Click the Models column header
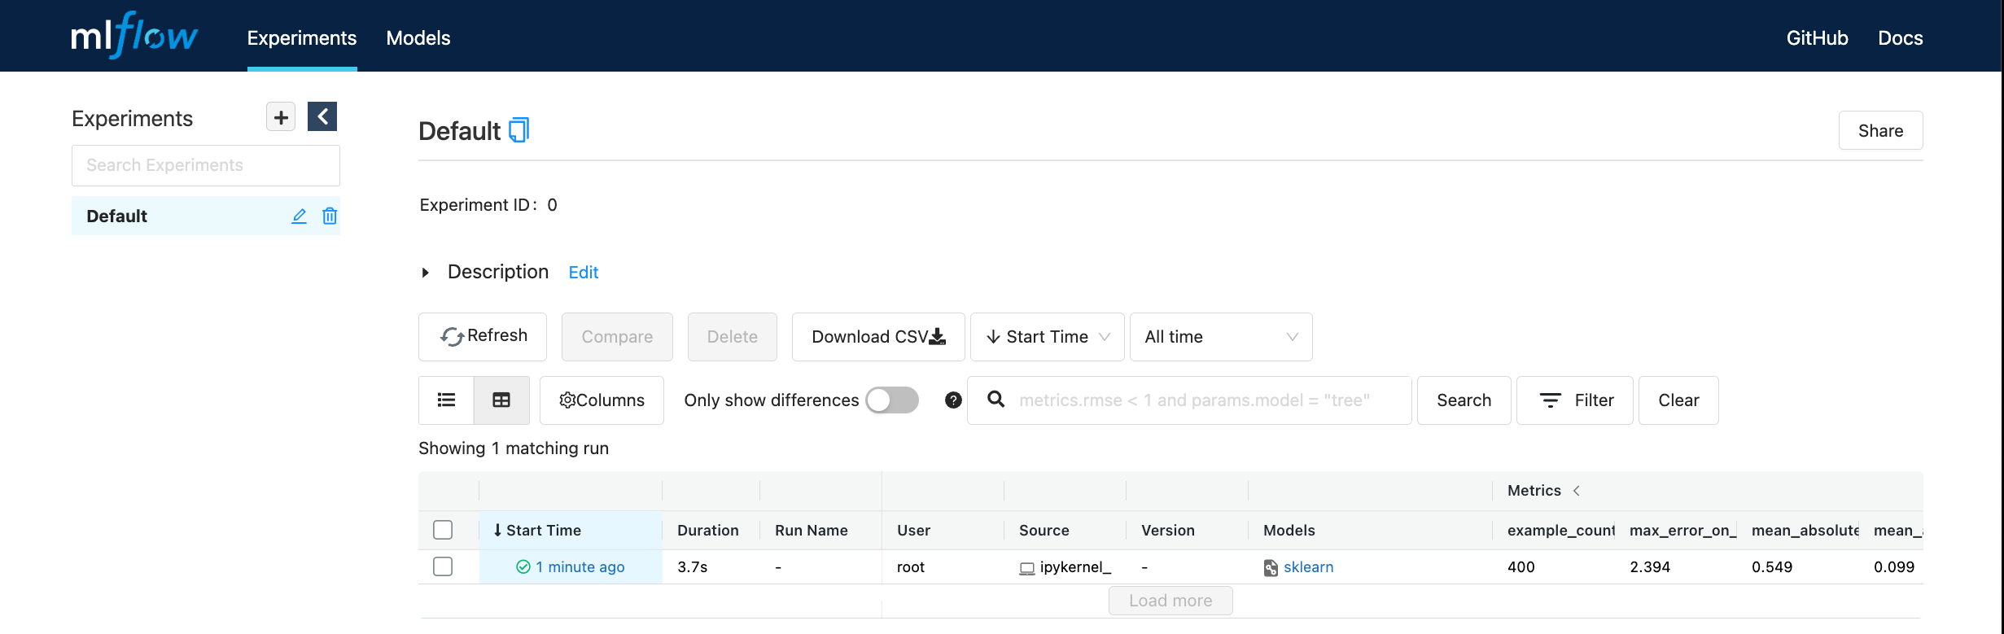Image resolution: width=2004 pixels, height=634 pixels. pyautogui.click(x=1289, y=530)
